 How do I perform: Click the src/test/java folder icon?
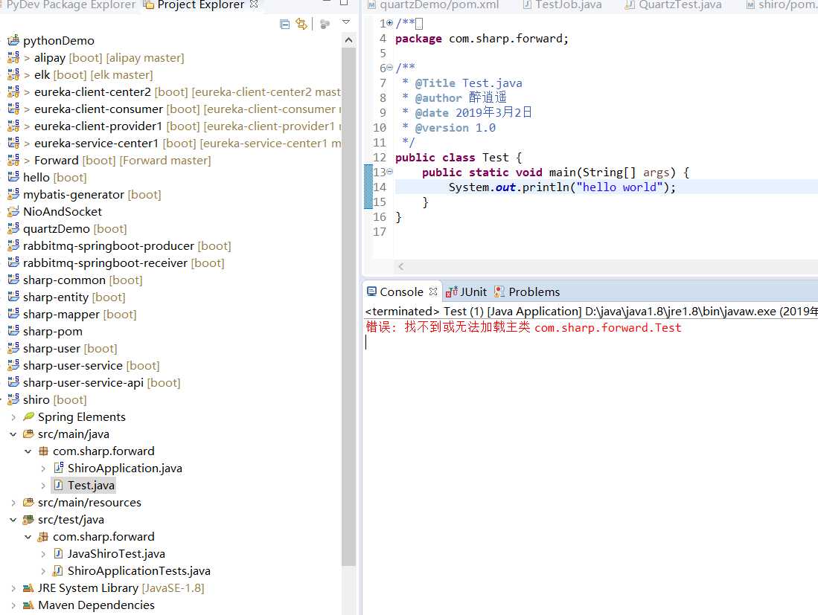[x=29, y=520]
